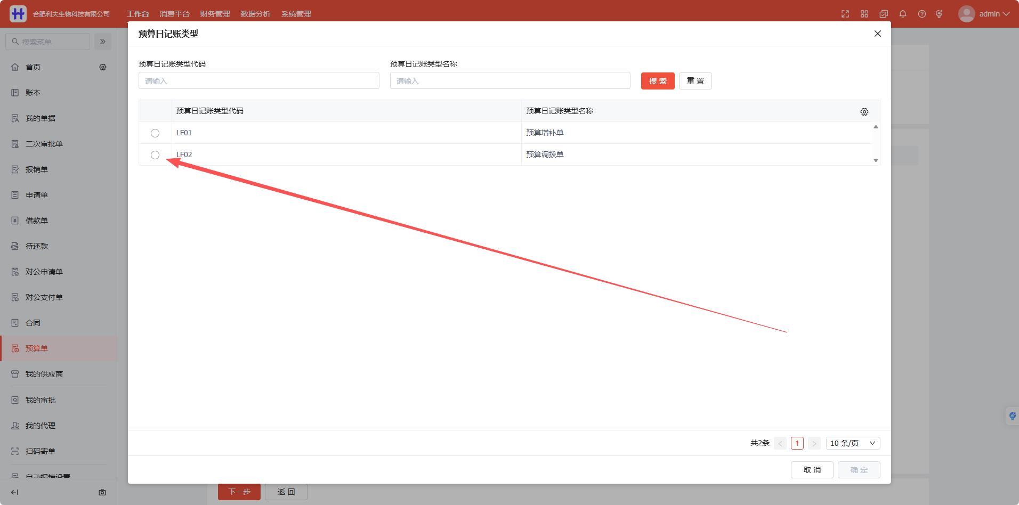Expand the sidebar menu double-chevron button
This screenshot has height=505, width=1019.
(103, 42)
